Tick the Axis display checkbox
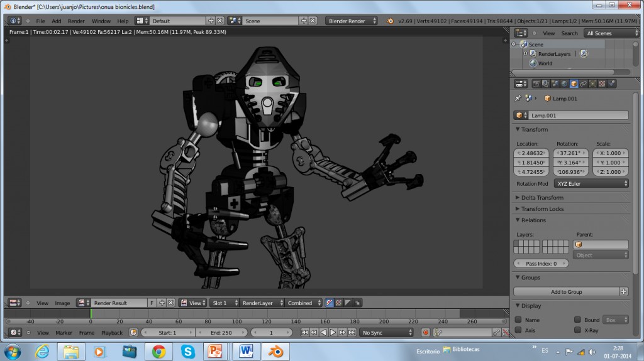 click(518, 330)
